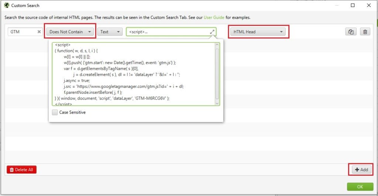This screenshot has width=378, height=196.
Task: Open the Does Not Contain dropdown
Action: (71, 32)
